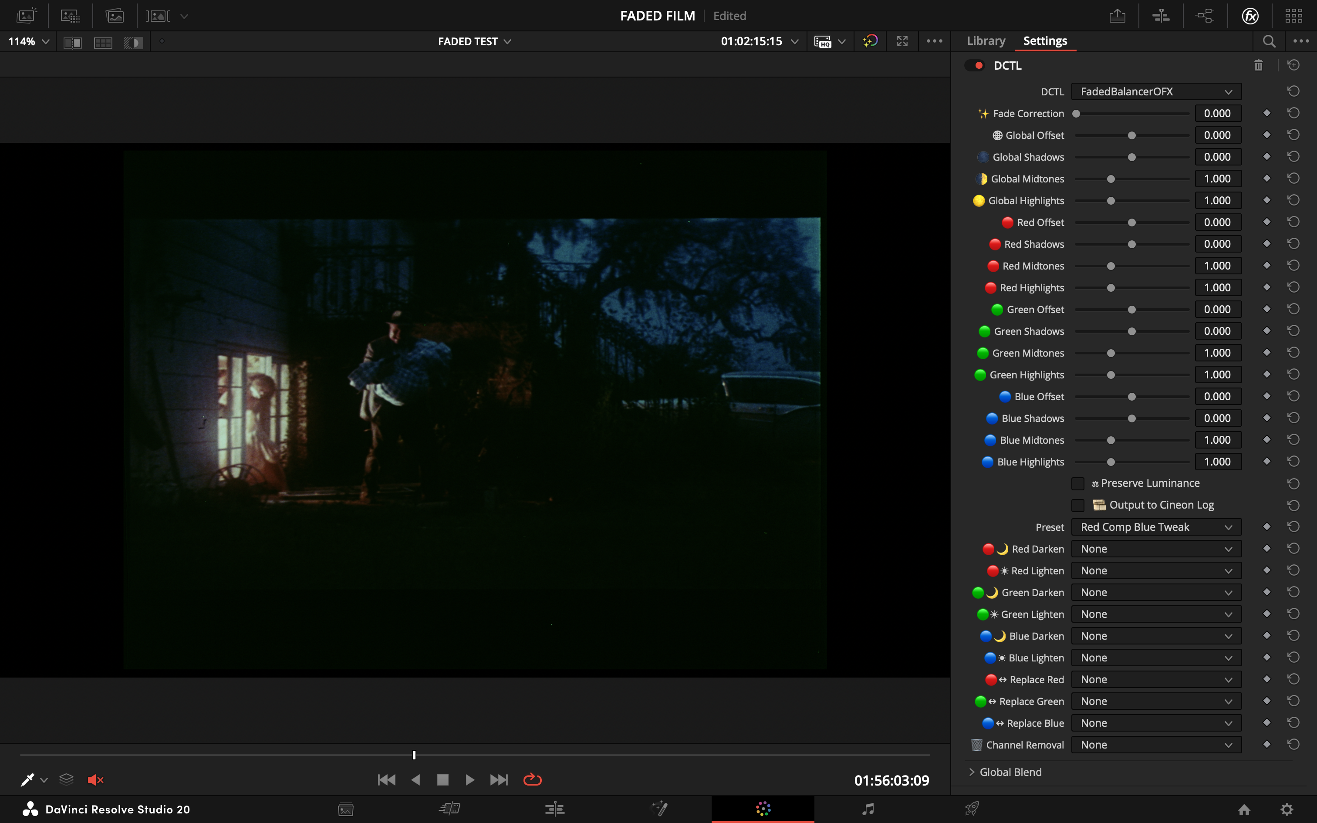The image size is (1317, 823).
Task: Click the 114% viewer zoom control
Action: (27, 41)
